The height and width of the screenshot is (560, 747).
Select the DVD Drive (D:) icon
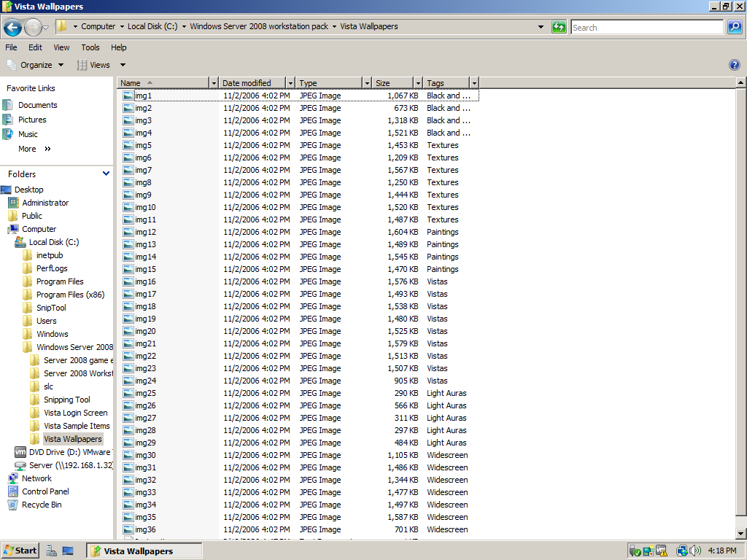coord(20,452)
